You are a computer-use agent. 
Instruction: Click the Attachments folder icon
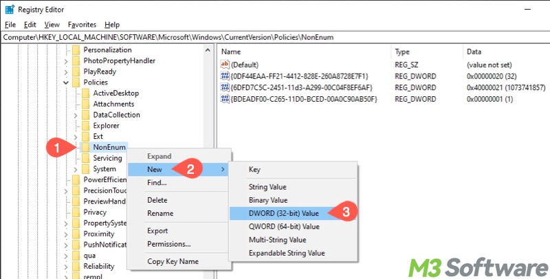(x=85, y=104)
